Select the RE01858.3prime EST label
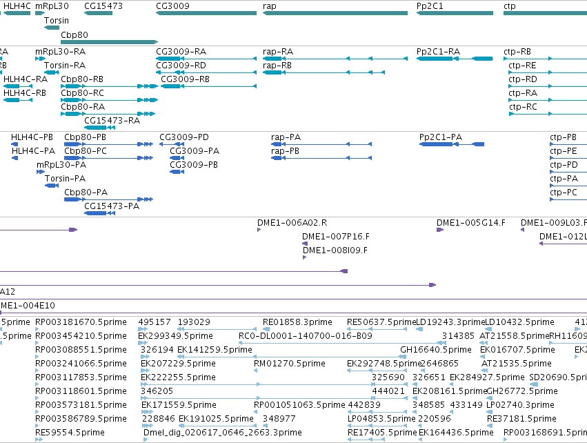The height and width of the screenshot is (443, 587). click(297, 322)
